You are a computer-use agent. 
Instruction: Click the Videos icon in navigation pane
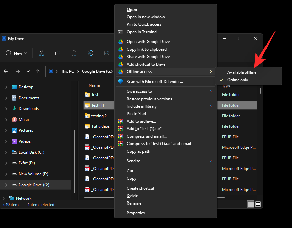(x=14, y=141)
